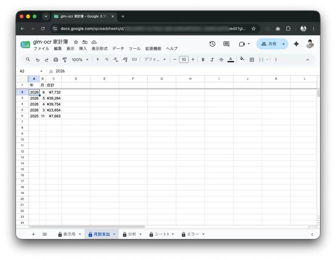Format as currency with yen icon
The height and width of the screenshot is (260, 336).
click(97, 60)
